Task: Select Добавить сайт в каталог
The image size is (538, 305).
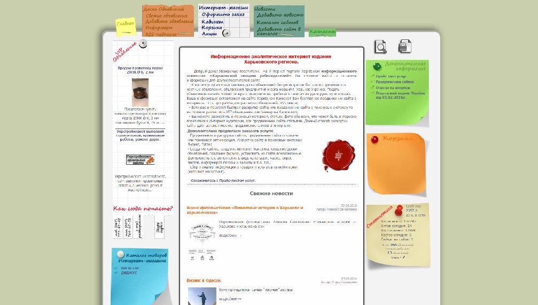Action: (278, 31)
